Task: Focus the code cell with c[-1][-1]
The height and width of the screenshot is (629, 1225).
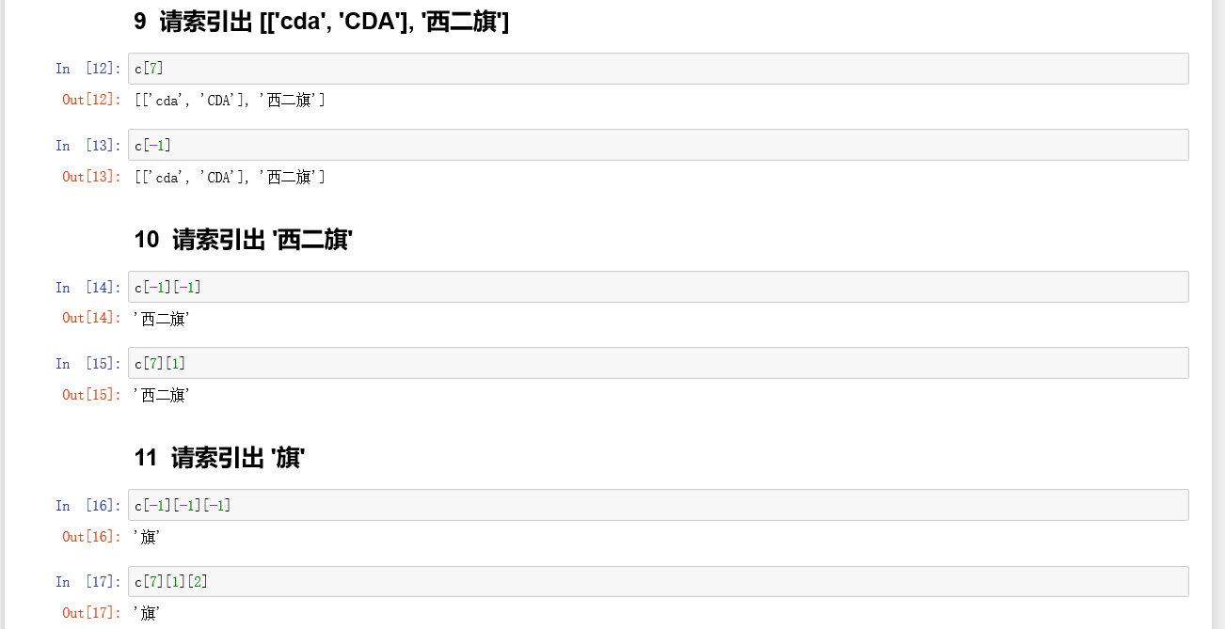Action: (658, 287)
